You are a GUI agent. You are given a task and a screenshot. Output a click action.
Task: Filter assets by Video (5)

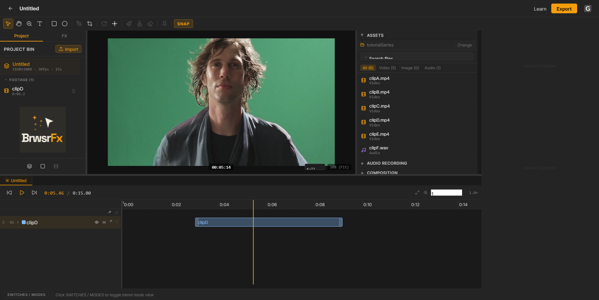tap(387, 68)
